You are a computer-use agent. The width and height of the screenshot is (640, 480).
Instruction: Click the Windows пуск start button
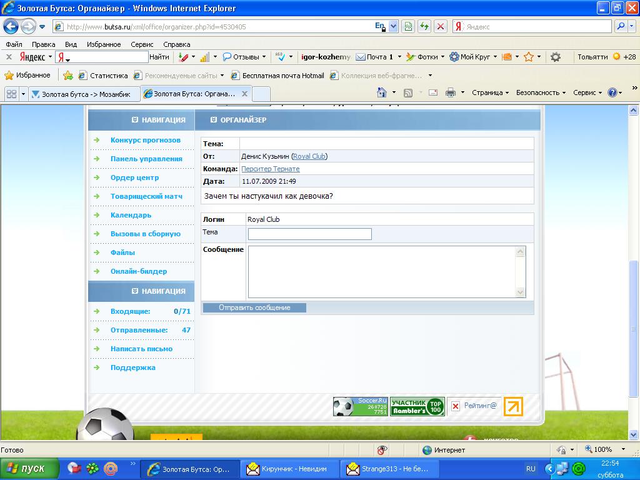[29, 469]
